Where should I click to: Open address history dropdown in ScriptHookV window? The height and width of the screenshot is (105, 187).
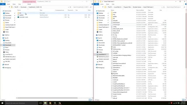pyautogui.click(x=68, y=7)
